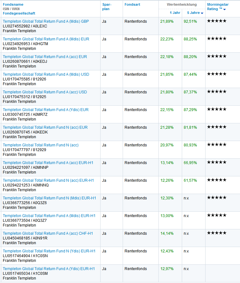Open the Fund N (Mdis) EUR-H1 link
This screenshot has width=240, height=283.
point(49,198)
